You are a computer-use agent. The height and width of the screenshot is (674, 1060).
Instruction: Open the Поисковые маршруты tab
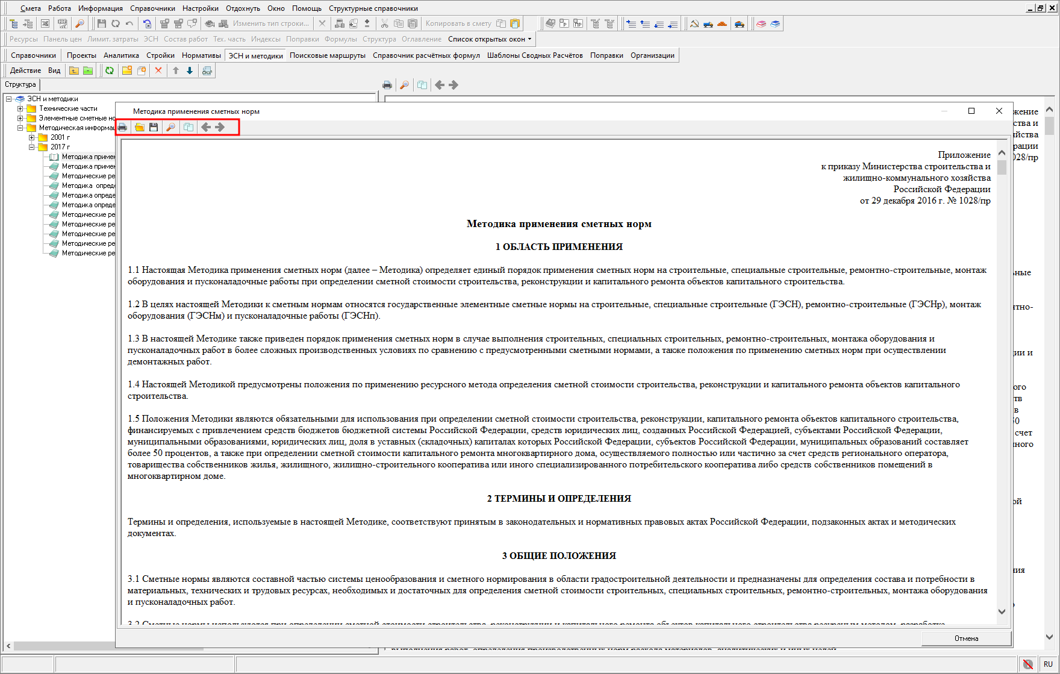327,55
